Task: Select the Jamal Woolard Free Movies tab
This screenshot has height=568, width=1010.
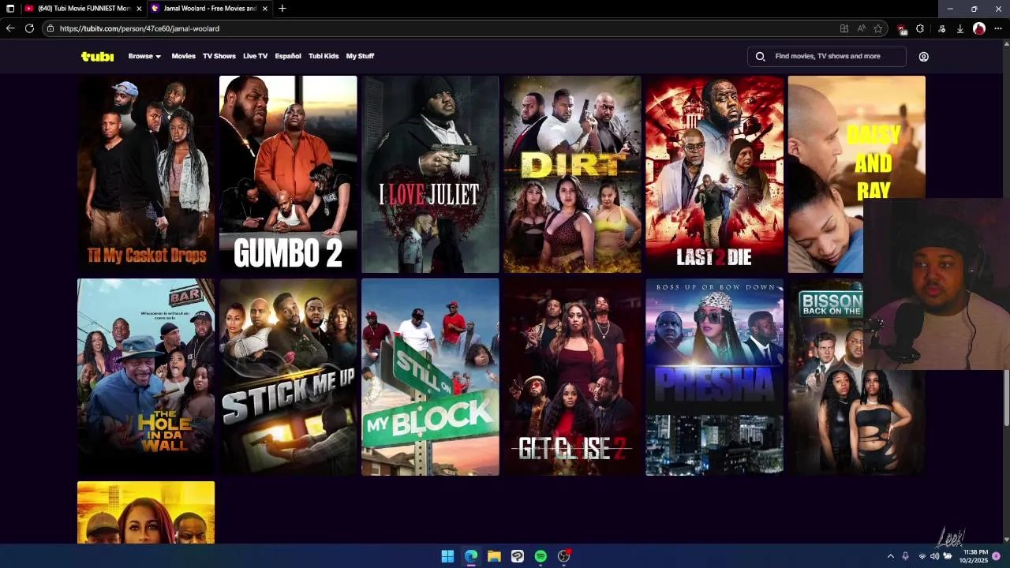Action: pos(211,9)
